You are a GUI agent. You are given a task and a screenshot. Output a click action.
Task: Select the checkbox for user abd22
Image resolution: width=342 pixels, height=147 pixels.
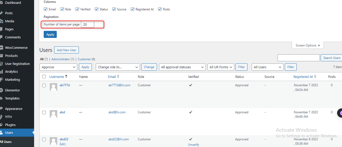tap(44, 139)
